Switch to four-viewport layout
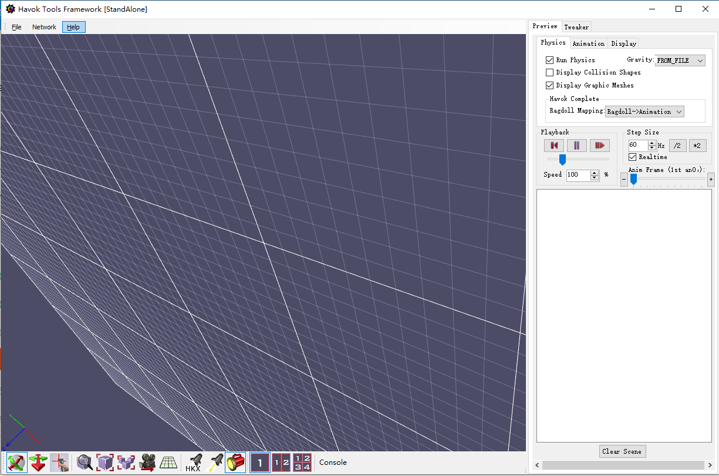Screen dimensions: 719x476 tap(302, 463)
